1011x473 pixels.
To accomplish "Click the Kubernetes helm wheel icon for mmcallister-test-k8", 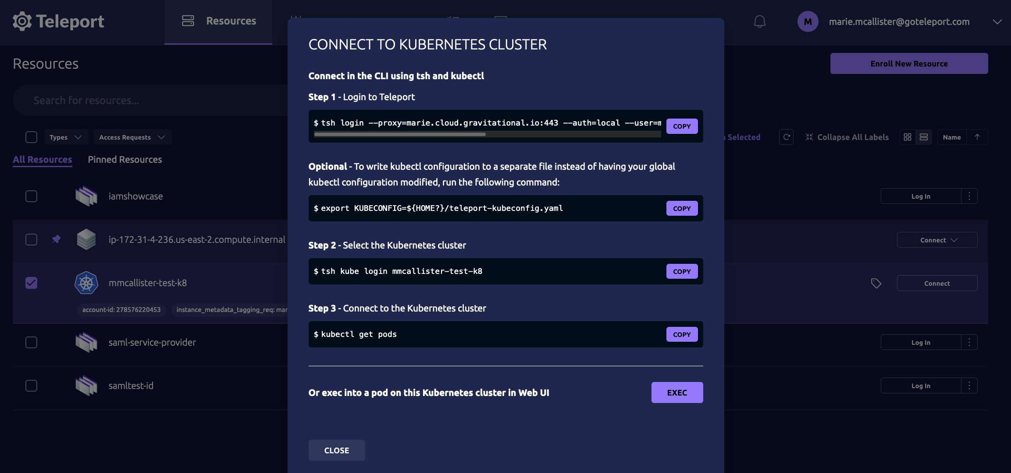I will pos(86,283).
